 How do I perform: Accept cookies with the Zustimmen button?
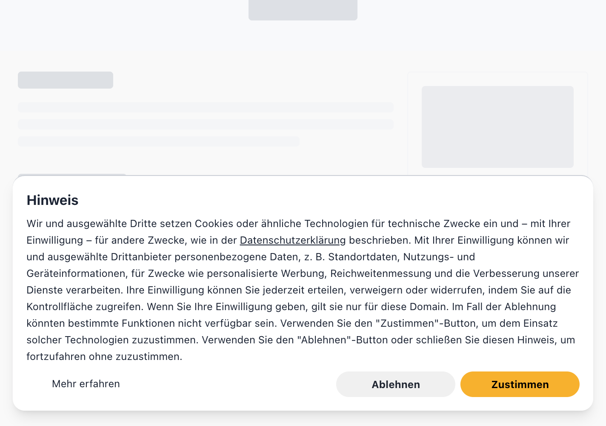tap(520, 384)
